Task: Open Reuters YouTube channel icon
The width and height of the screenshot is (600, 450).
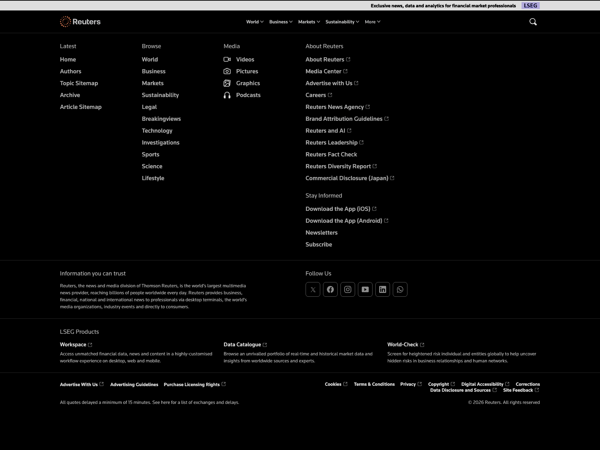Action: pos(365,289)
